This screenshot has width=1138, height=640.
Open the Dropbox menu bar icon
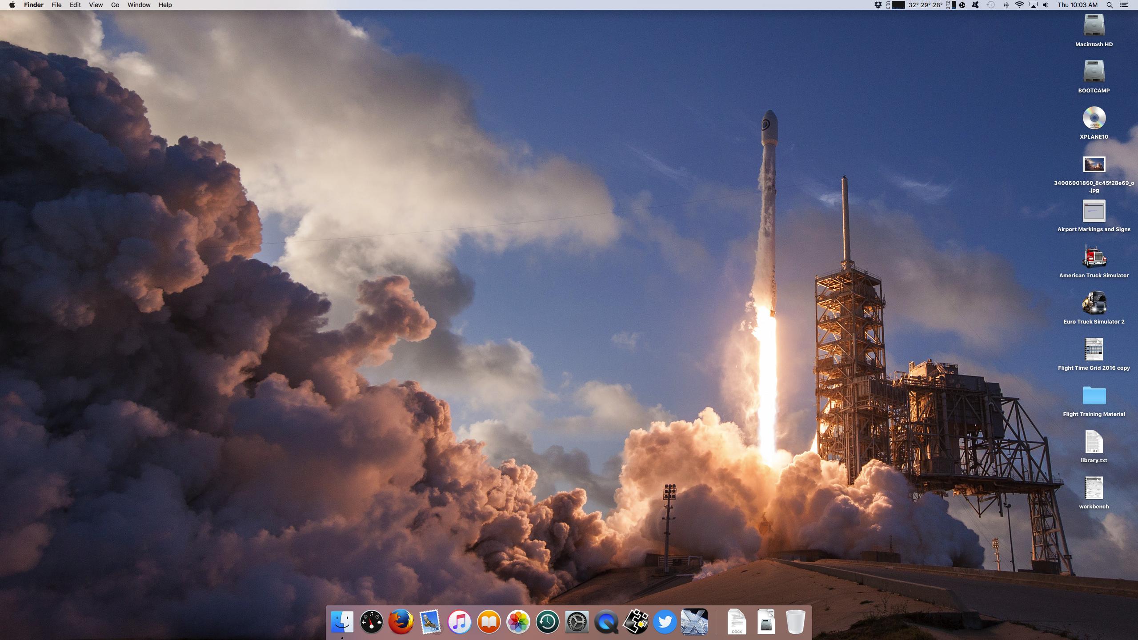click(878, 5)
